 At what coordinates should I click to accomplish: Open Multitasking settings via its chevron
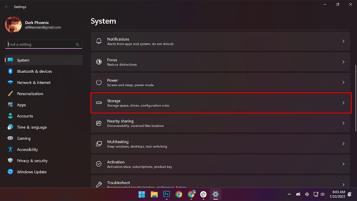click(x=343, y=144)
